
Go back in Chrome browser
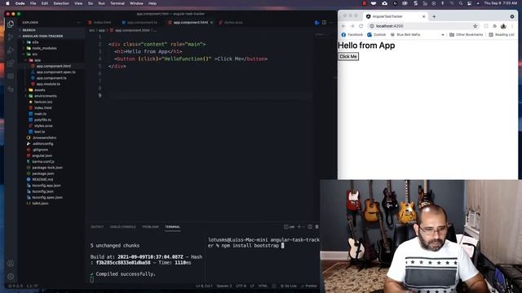coord(343,26)
